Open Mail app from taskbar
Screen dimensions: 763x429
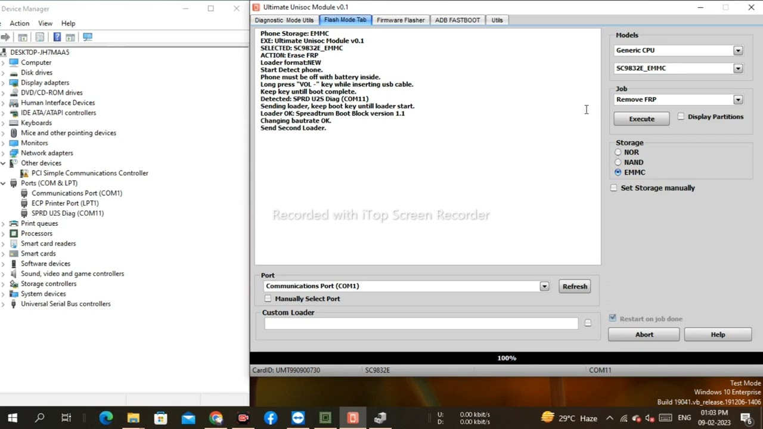[188, 418]
